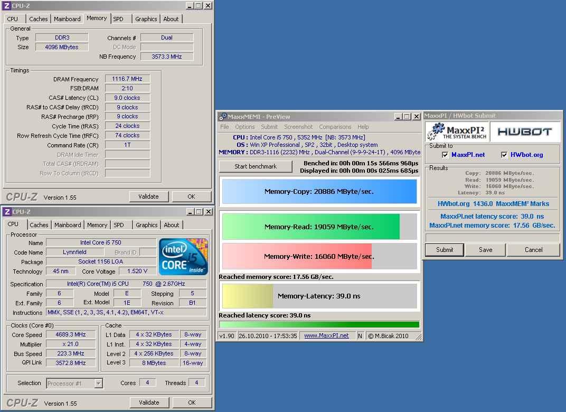Open About tab in the upper CPU-Z window

(171, 19)
